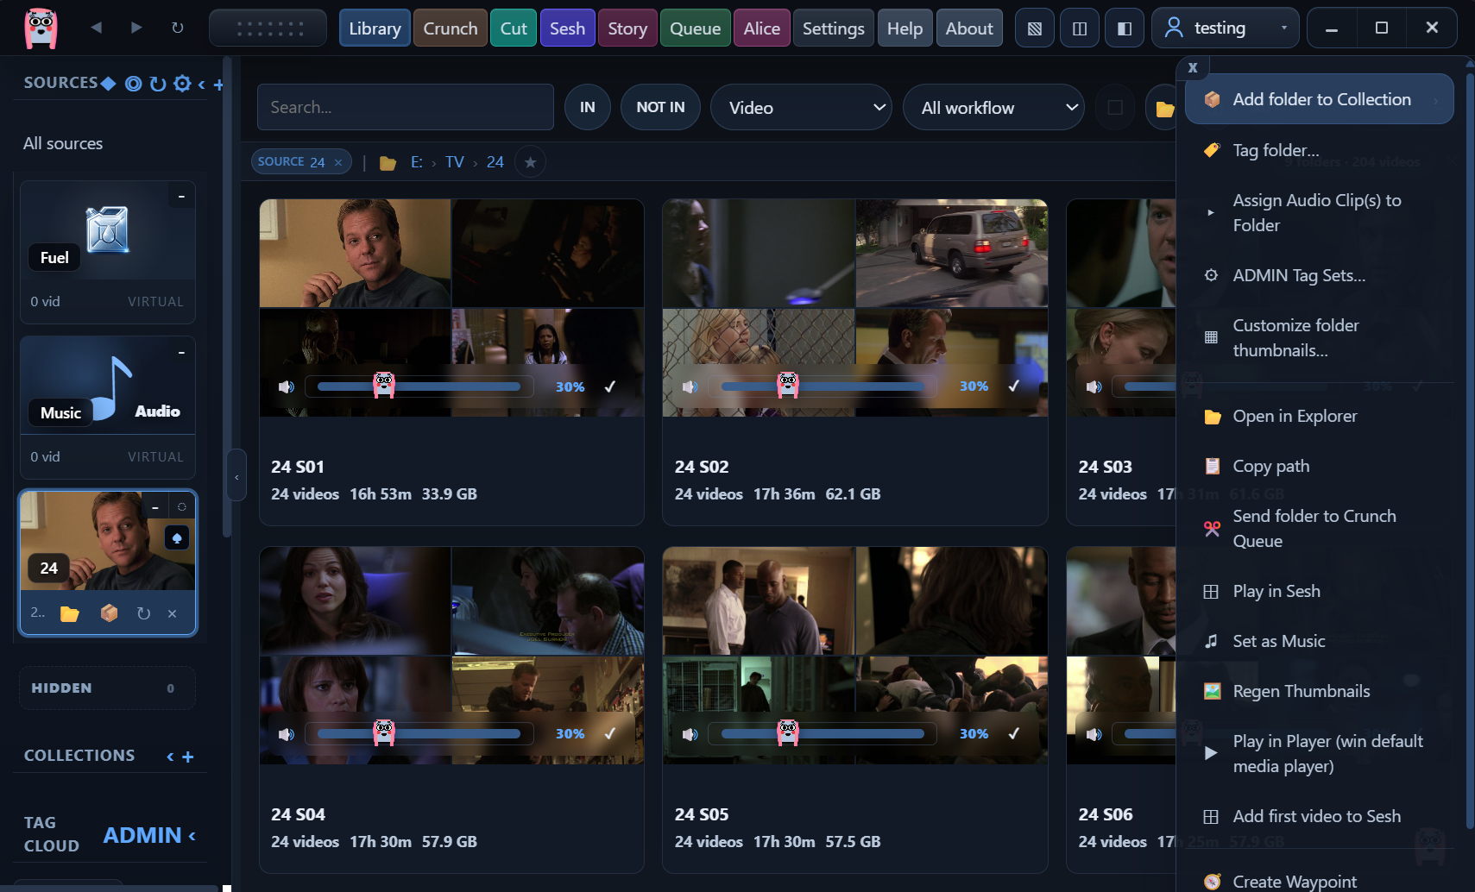Toggle the checkmark on 24 S05 card

coord(1014,733)
